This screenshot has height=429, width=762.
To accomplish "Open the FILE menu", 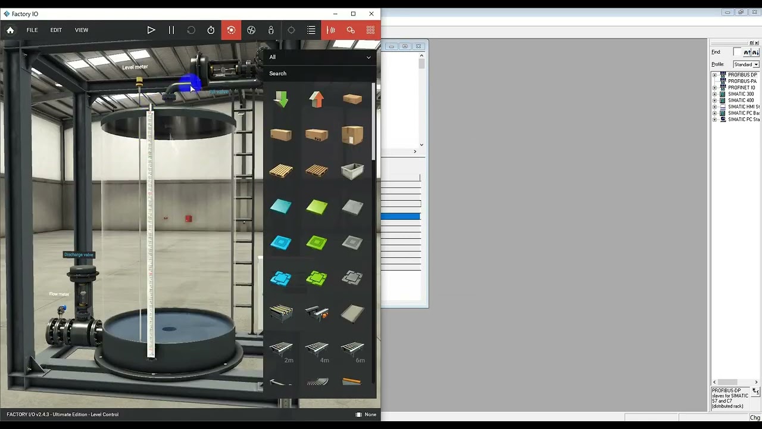I will click(x=32, y=30).
